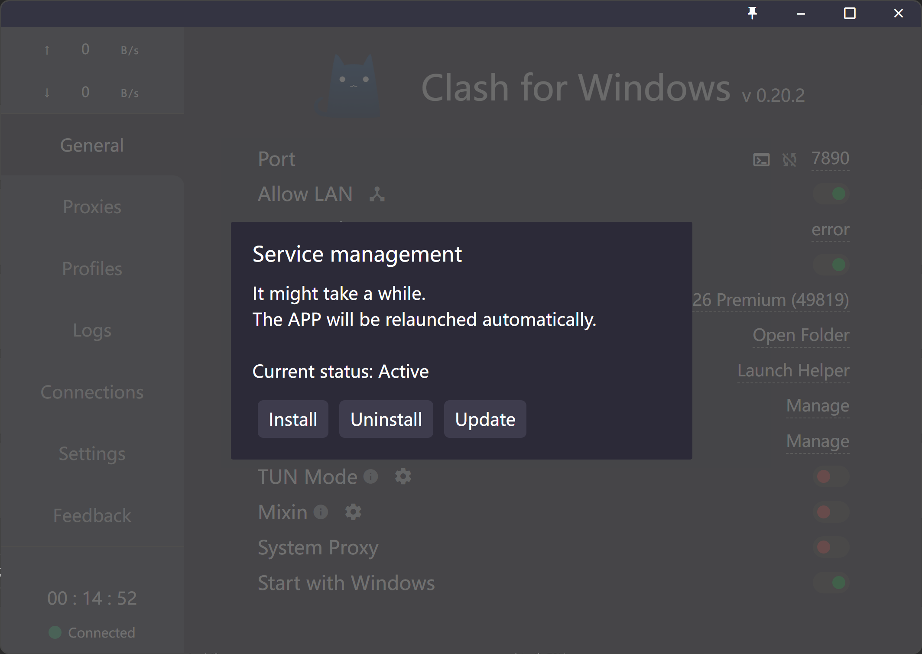Open the Profiles tab
Viewport: 922px width, 654px height.
click(x=92, y=269)
